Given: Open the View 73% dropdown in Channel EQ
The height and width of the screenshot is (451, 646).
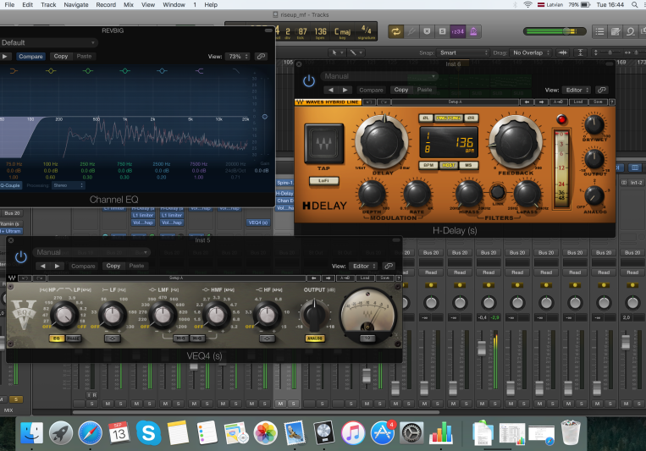Looking at the screenshot, I should click(237, 57).
